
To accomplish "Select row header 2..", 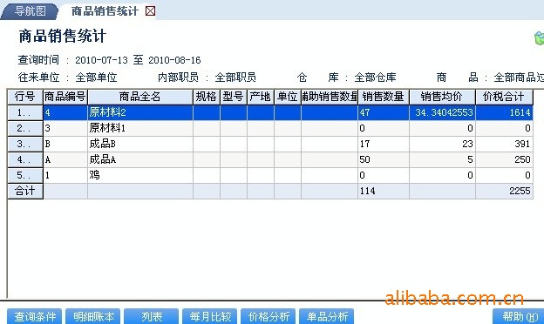I will coord(25,128).
